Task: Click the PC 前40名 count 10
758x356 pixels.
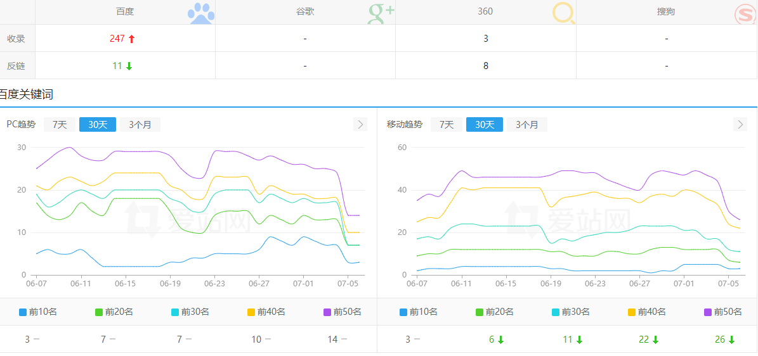Action: 256,340
